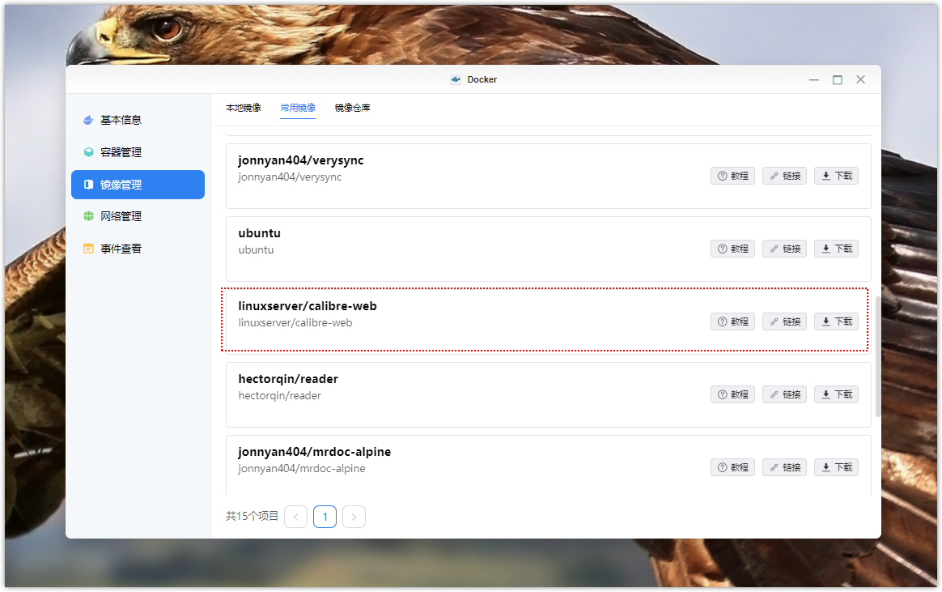
Task: Click the jonnyan404/verysync title text
Action: (x=301, y=160)
